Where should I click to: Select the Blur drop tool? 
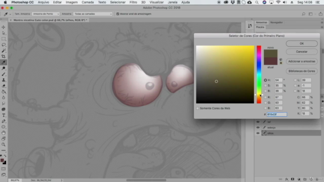4,98
